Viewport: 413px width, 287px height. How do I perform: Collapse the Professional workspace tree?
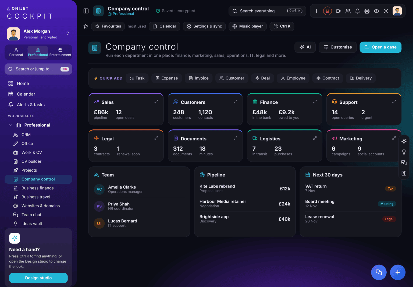[10, 125]
